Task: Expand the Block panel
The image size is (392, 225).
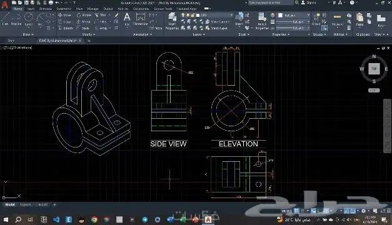Action: [x=243, y=34]
